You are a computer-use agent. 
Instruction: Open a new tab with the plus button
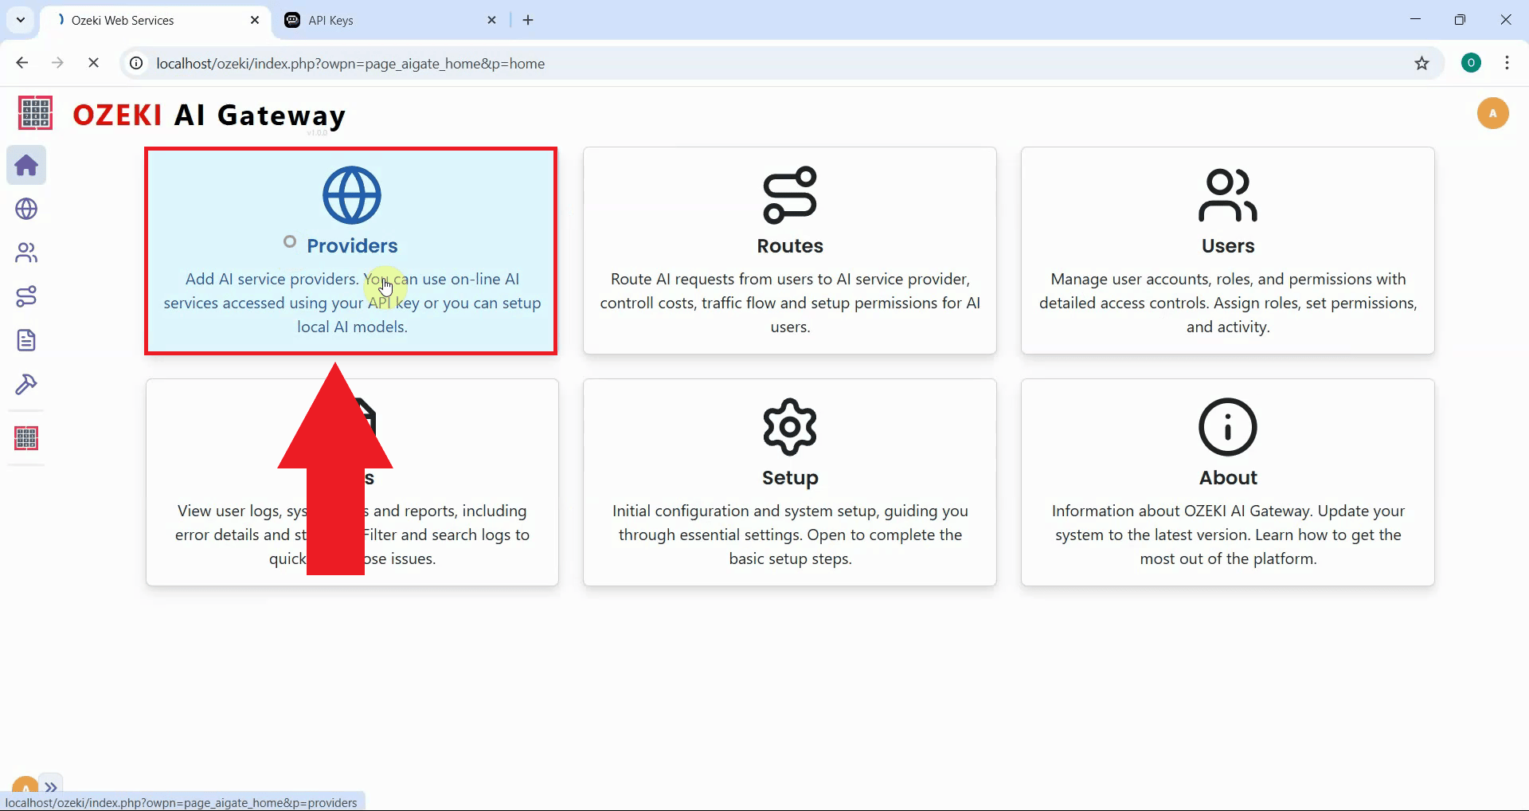pyautogui.click(x=528, y=20)
